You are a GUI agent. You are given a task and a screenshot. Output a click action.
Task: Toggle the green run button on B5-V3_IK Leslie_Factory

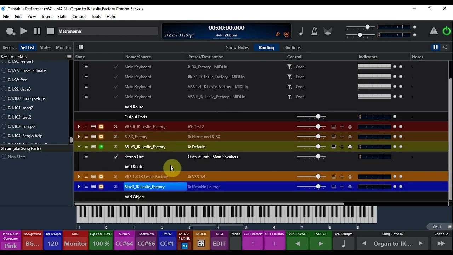pyautogui.click(x=101, y=147)
